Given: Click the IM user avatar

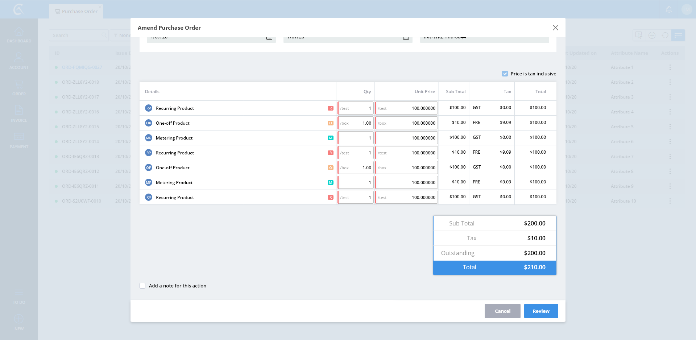Looking at the screenshot, I should pyautogui.click(x=686, y=9).
